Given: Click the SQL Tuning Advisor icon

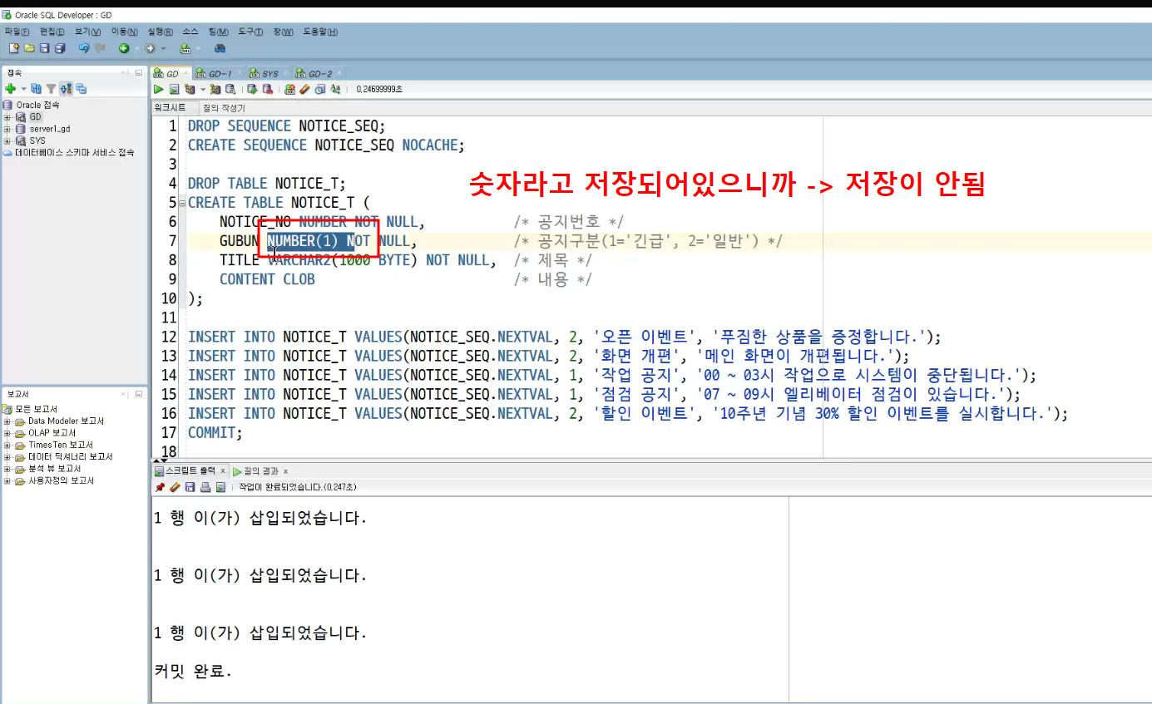Looking at the screenshot, I should coord(230,89).
